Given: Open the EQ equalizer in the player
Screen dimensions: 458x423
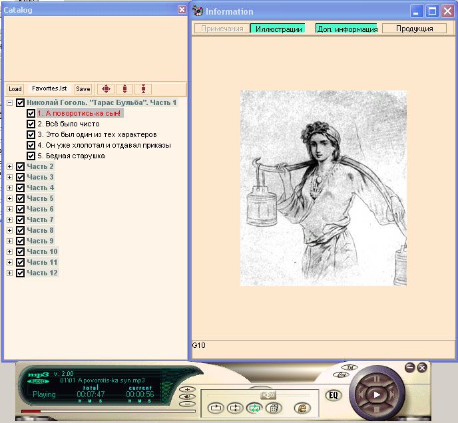Looking at the screenshot, I should tap(334, 395).
